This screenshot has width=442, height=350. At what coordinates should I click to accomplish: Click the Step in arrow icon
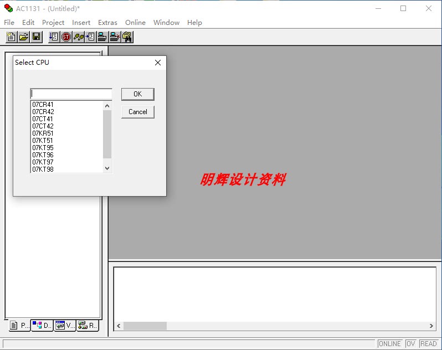(90, 37)
